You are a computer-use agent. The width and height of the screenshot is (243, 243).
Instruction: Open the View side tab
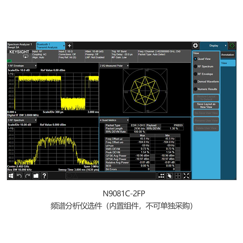pyautogui.click(x=228, y=63)
